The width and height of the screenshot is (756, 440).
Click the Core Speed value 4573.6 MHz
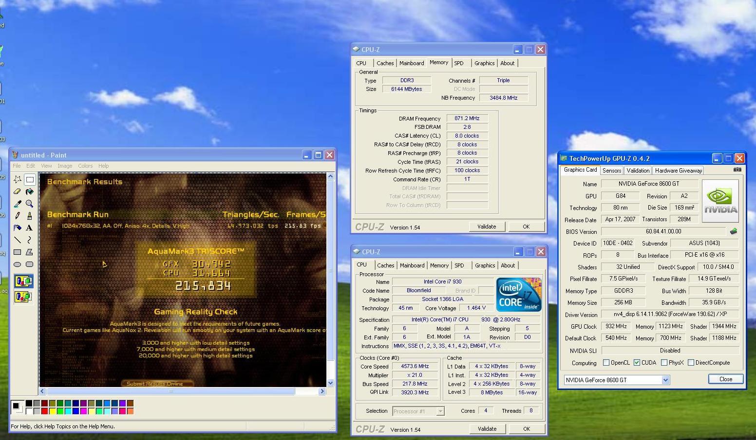pos(416,367)
